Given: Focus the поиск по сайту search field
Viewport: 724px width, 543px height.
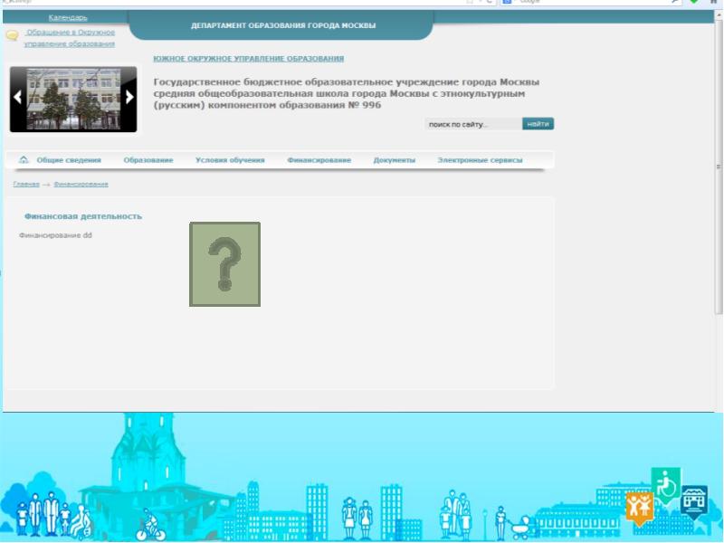Looking at the screenshot, I should 472,124.
